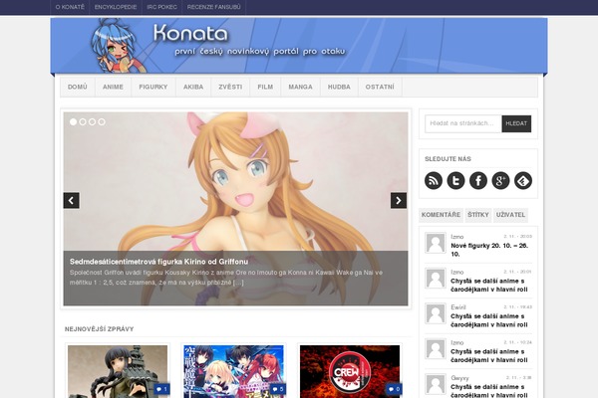598x398 pixels.
Task: Go to the next slide arrow
Action: pyautogui.click(x=399, y=200)
